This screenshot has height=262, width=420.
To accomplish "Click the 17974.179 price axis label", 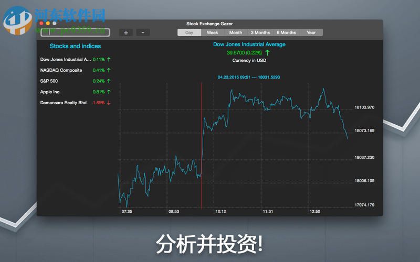I will 364,205.
